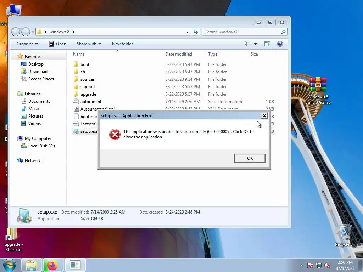Open Local Disk (C:)
The image size is (363, 272).
pyautogui.click(x=41, y=146)
